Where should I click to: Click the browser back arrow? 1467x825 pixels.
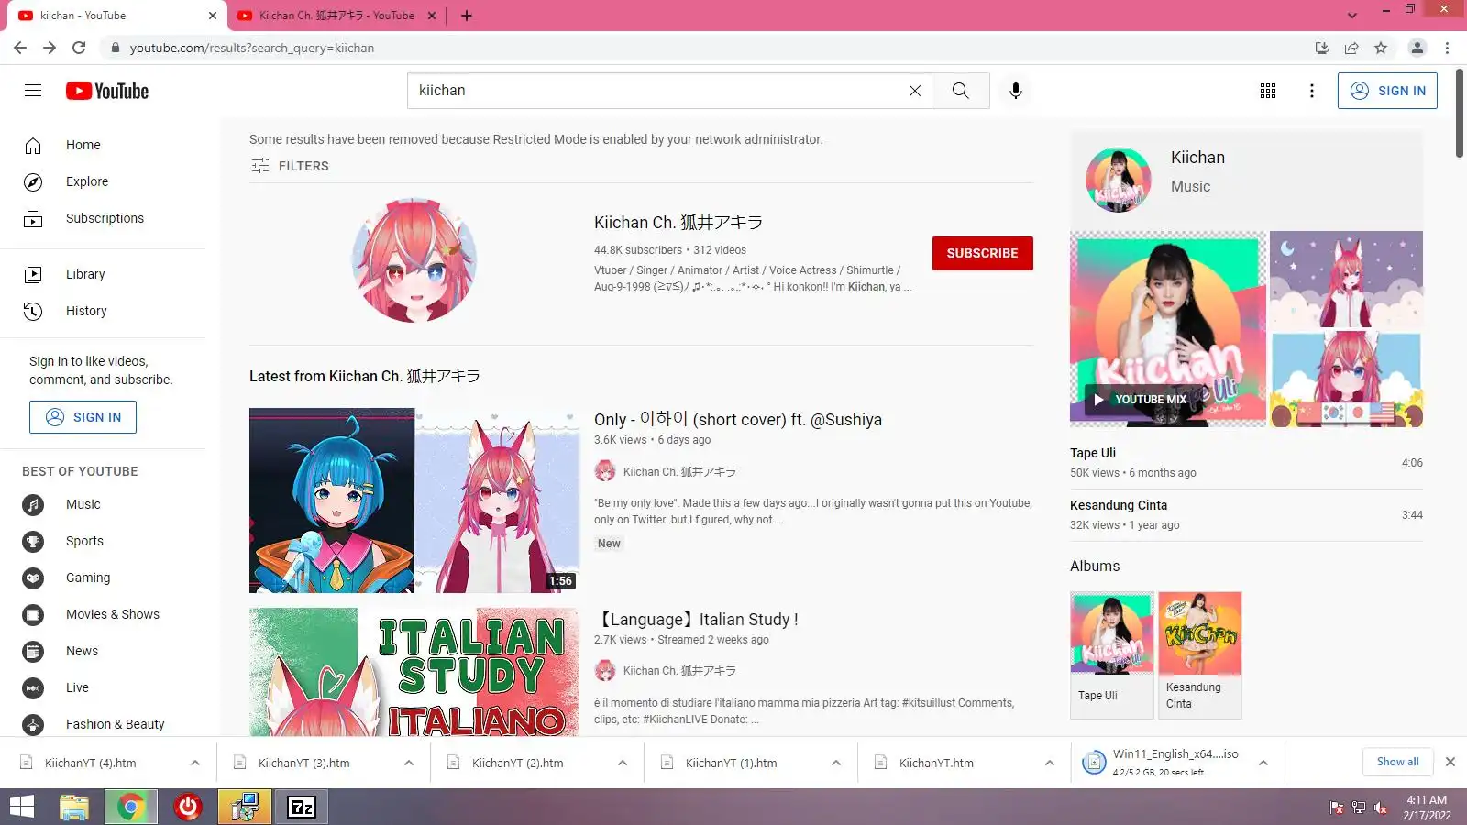pyautogui.click(x=20, y=48)
